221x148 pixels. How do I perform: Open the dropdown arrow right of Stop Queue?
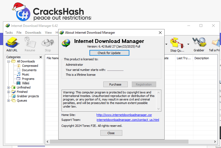(x=188, y=44)
